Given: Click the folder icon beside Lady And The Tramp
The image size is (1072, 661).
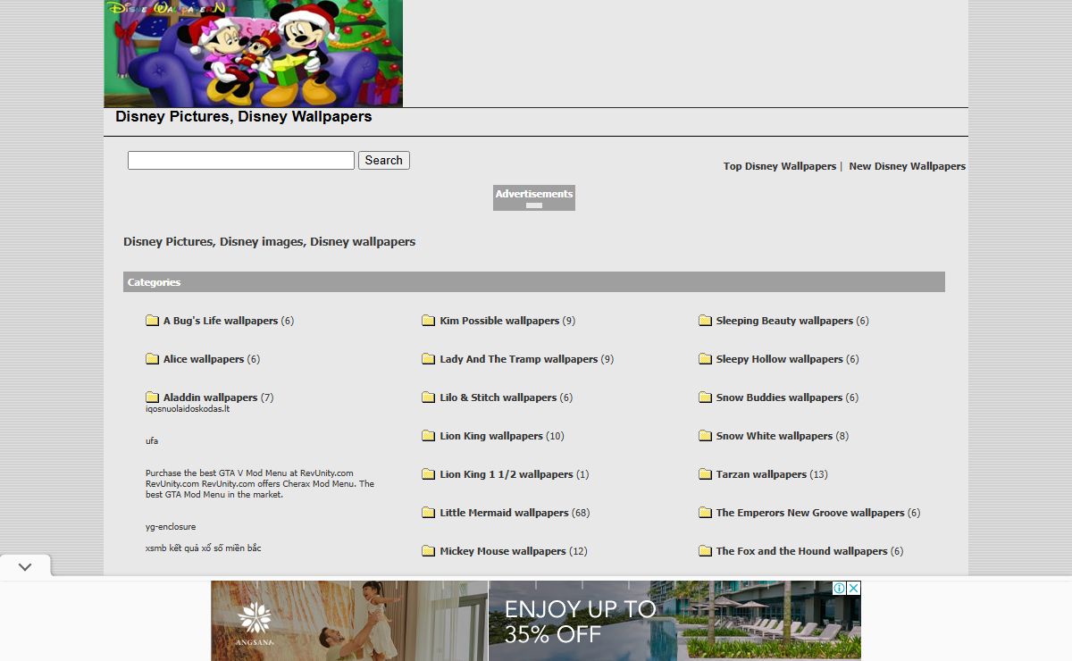Looking at the screenshot, I should [x=429, y=359].
